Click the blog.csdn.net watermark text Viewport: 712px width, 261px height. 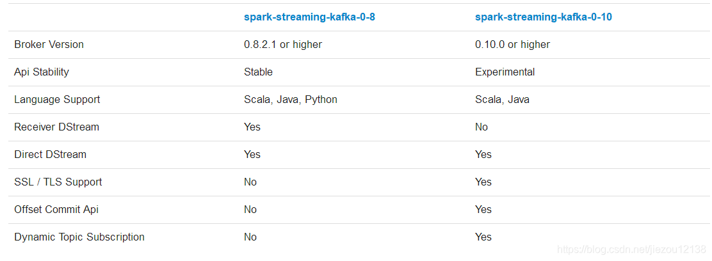(631, 249)
